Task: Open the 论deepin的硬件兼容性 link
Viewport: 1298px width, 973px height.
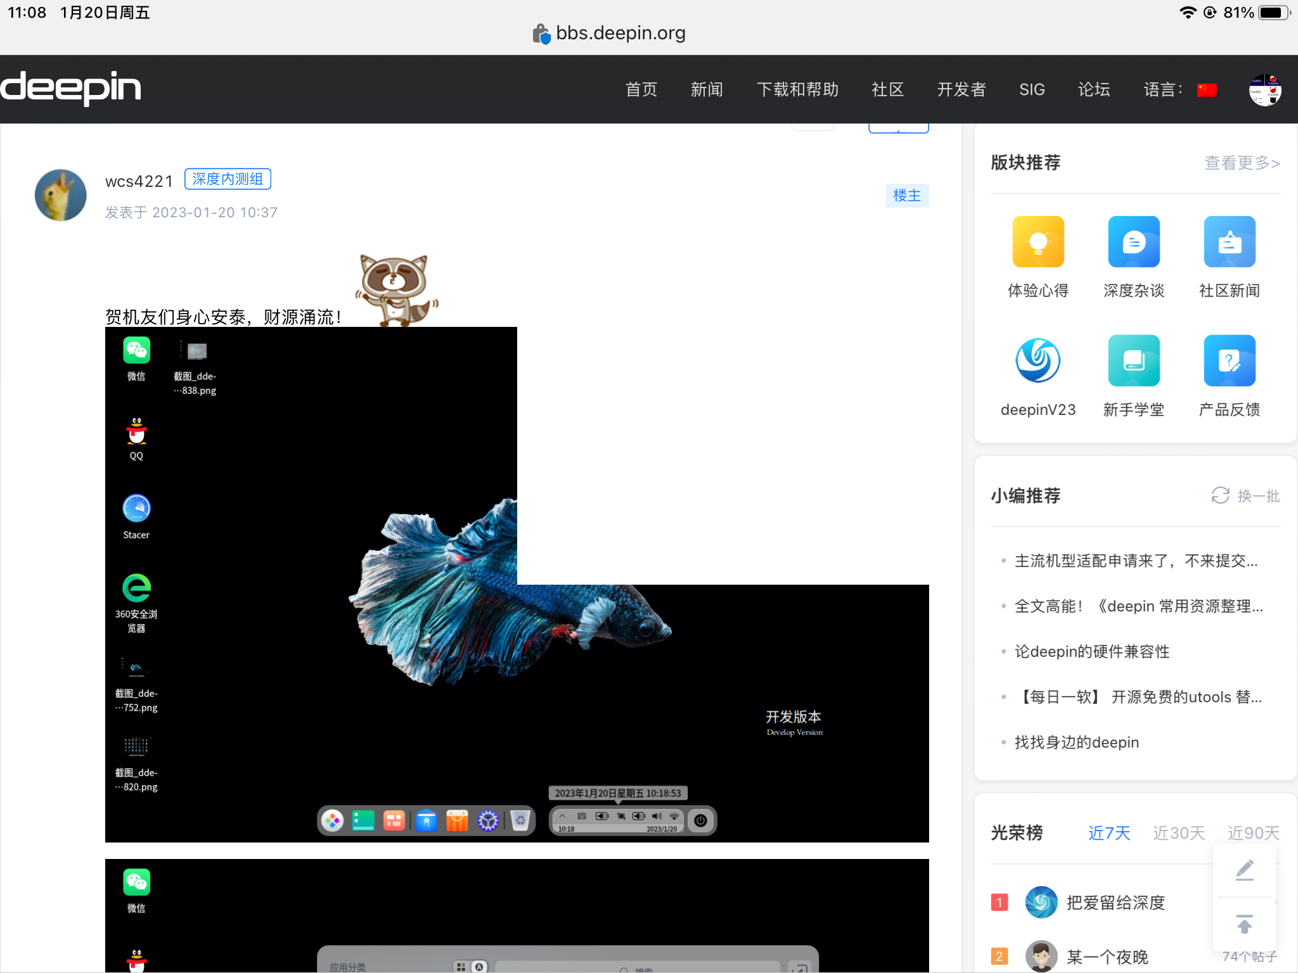Action: [x=1092, y=651]
